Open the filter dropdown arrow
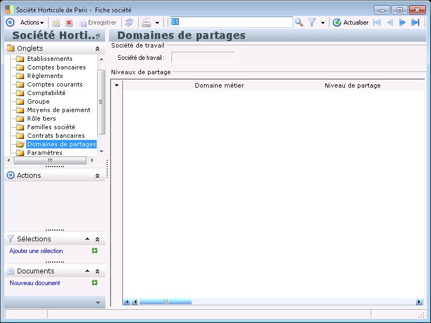 click(x=323, y=23)
